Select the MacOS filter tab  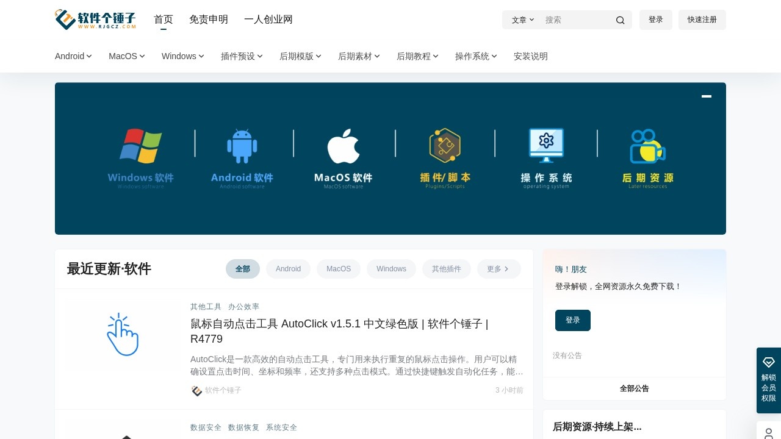click(339, 269)
